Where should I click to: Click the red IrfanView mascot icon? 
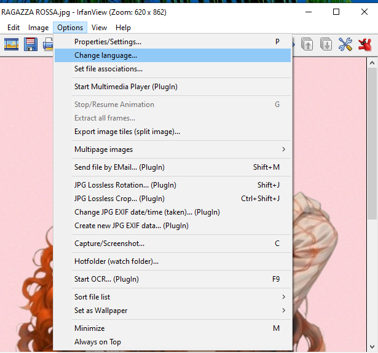(364, 44)
